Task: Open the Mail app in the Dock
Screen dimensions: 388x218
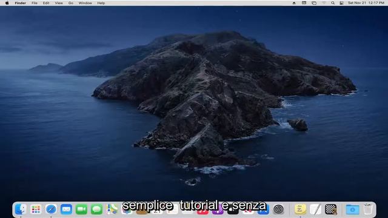Action: 66,210
